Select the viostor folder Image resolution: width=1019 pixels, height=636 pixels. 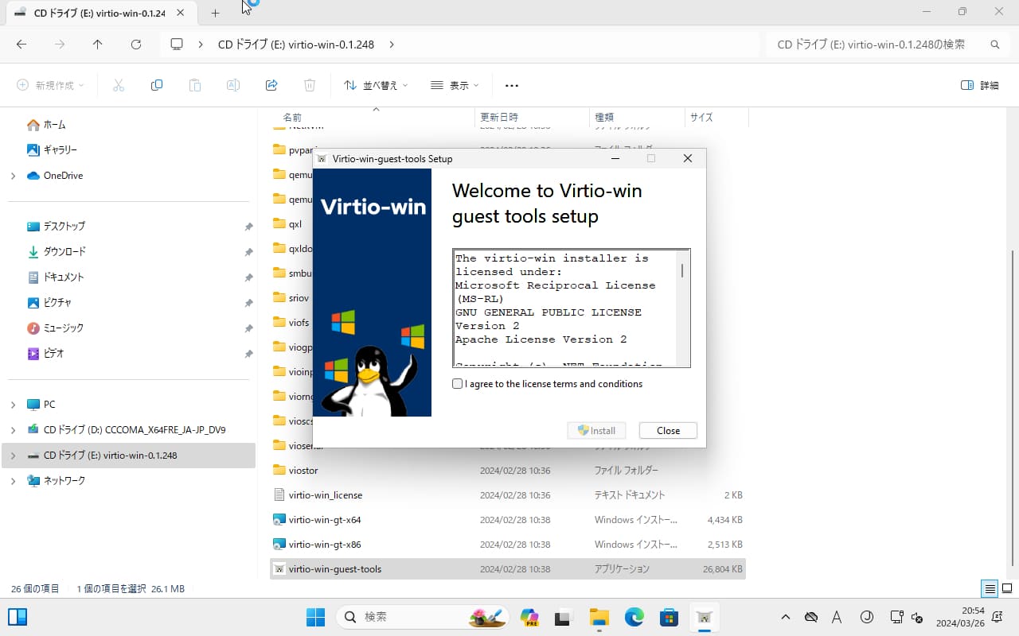point(508,470)
